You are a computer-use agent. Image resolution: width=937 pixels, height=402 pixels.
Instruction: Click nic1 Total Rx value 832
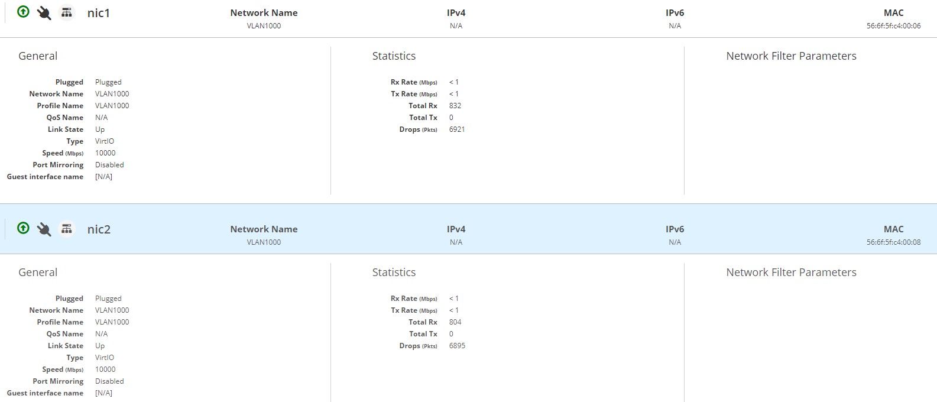click(455, 106)
